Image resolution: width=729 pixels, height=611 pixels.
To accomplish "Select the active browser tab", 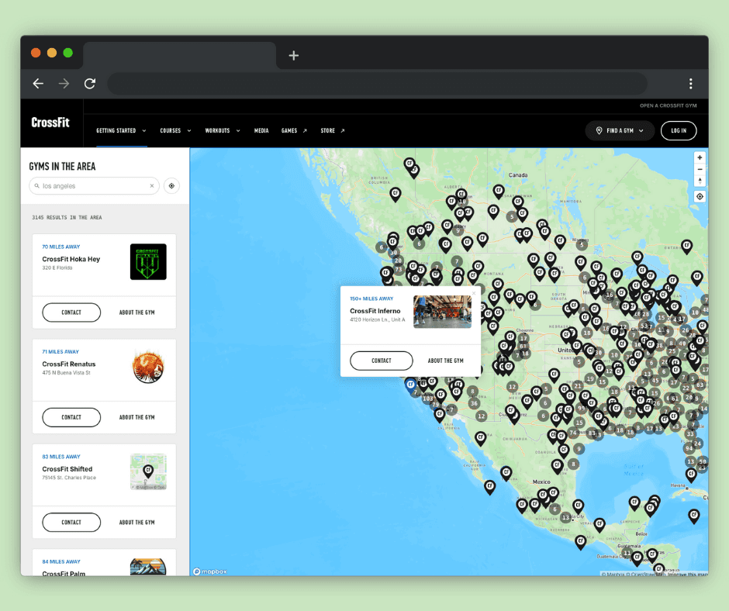I will (x=179, y=56).
